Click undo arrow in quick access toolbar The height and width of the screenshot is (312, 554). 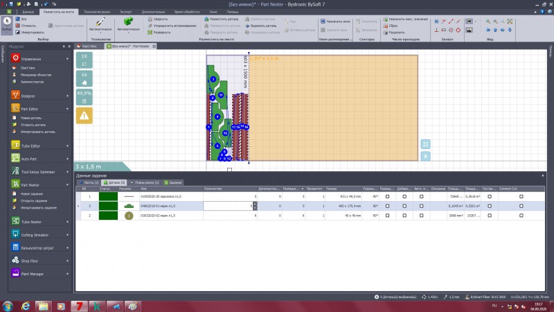click(46, 4)
